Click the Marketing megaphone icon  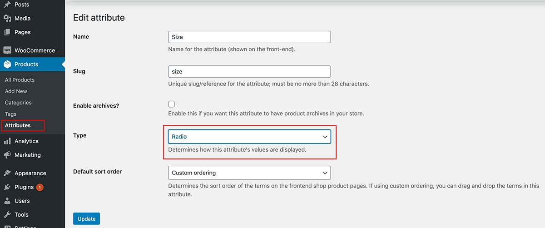pos(7,155)
